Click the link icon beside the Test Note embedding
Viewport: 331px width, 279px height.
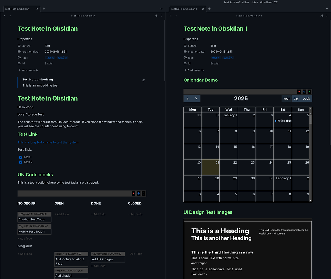coord(143,80)
